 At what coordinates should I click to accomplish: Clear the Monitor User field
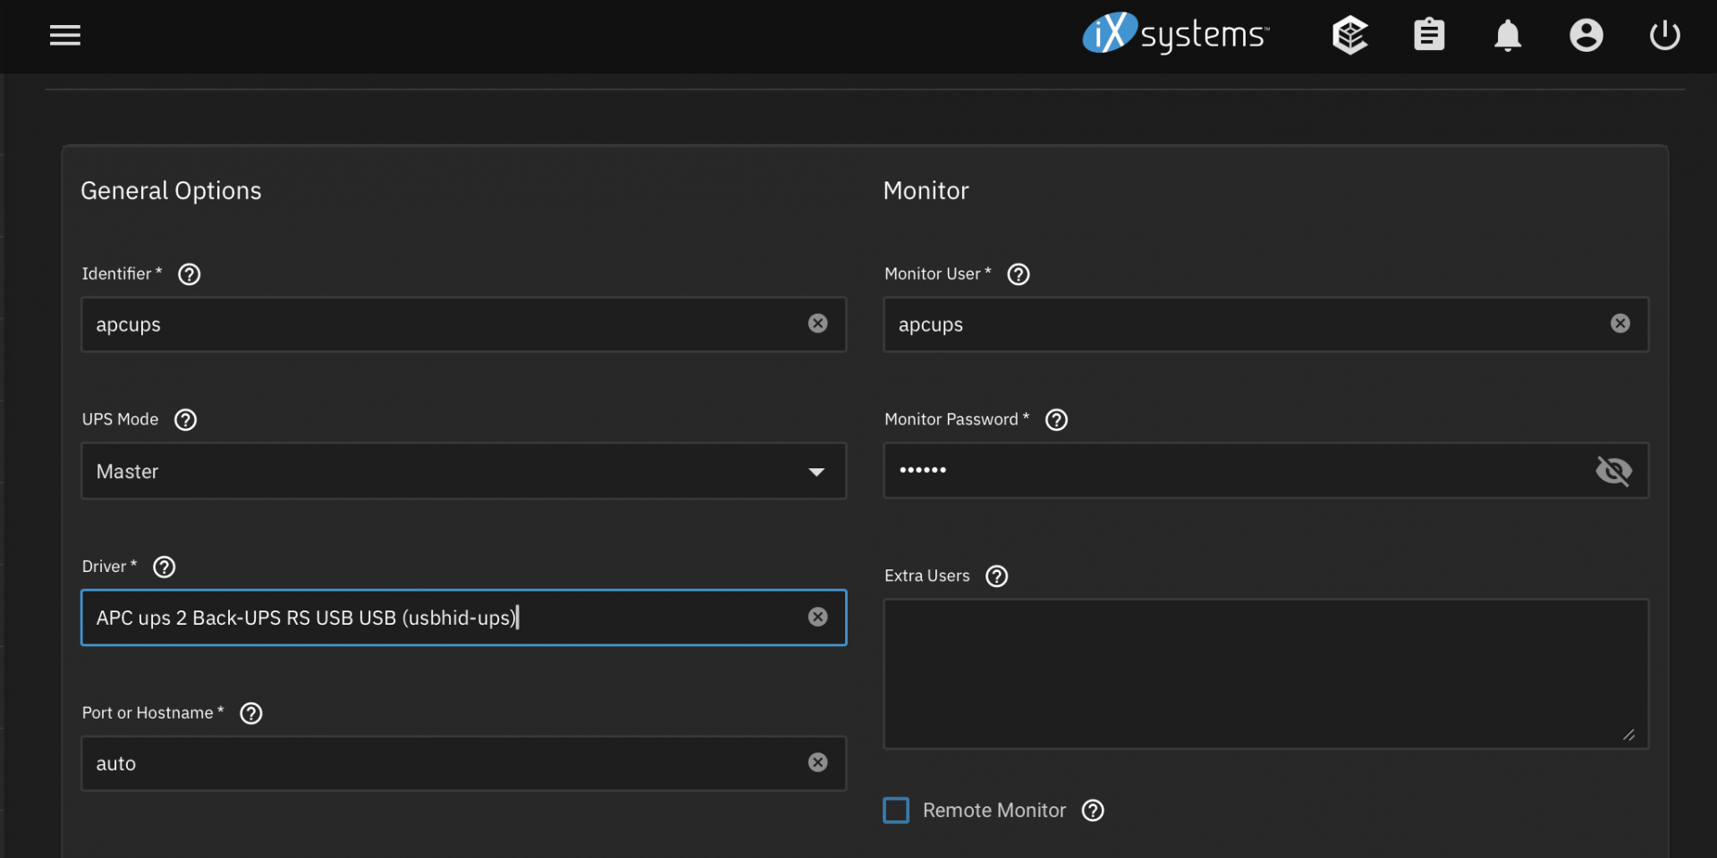[1620, 324]
